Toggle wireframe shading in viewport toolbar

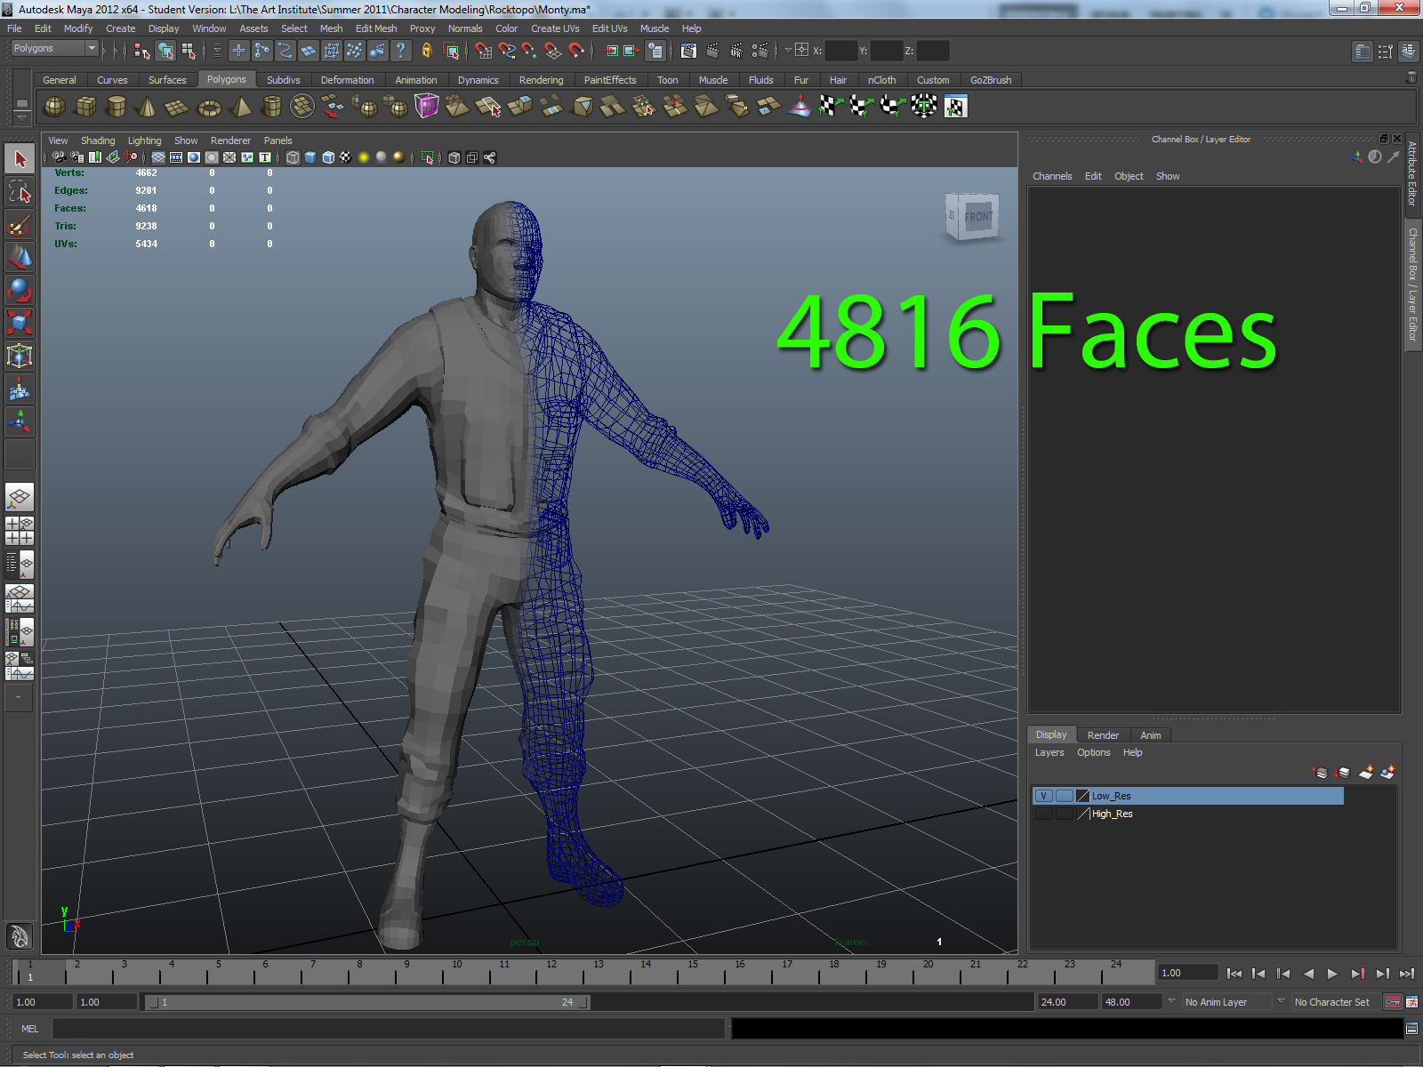[x=293, y=157]
